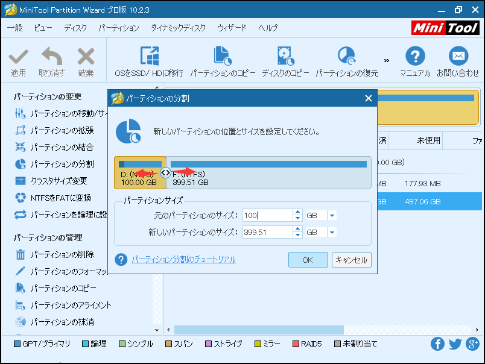The image size is (485, 364).
Task: Click the partition split slider handle
Action: click(x=165, y=172)
